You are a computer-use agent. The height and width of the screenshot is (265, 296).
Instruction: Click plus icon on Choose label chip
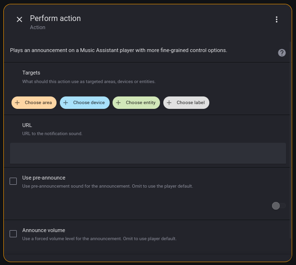click(x=170, y=103)
